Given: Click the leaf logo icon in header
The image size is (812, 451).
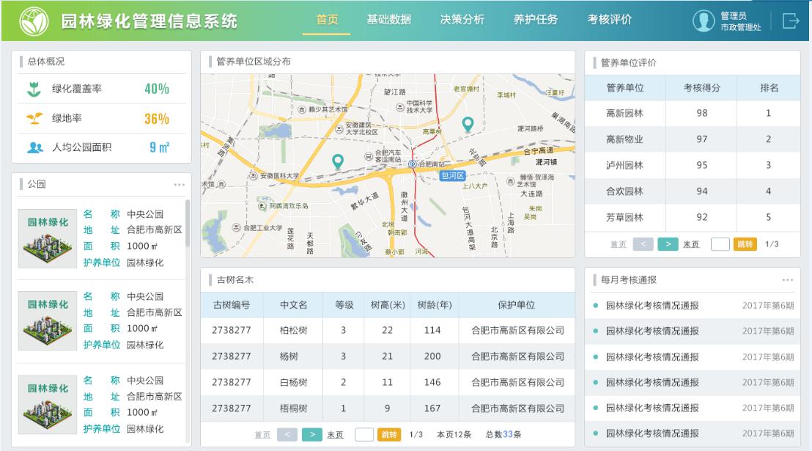Looking at the screenshot, I should (x=33, y=21).
